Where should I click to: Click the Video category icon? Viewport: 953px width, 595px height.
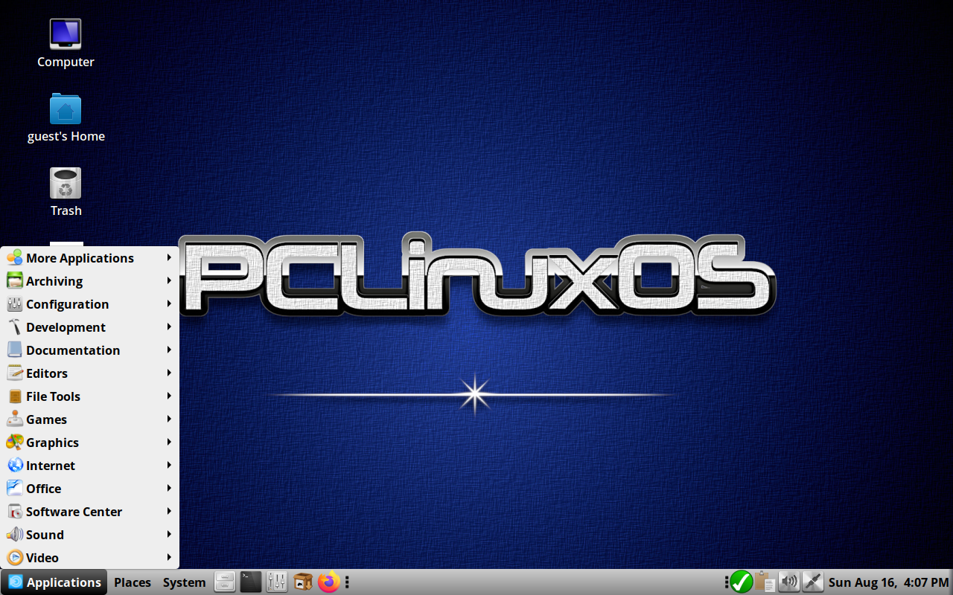pyautogui.click(x=14, y=558)
